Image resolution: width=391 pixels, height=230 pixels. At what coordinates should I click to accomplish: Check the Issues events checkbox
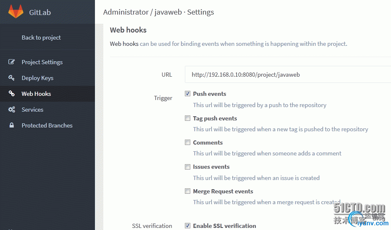[x=188, y=167]
